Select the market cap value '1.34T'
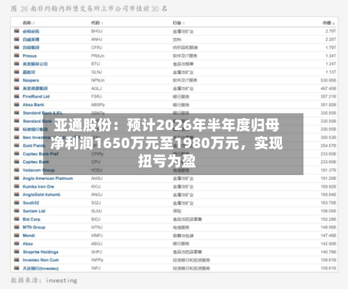348x289 pixels. [331, 56]
